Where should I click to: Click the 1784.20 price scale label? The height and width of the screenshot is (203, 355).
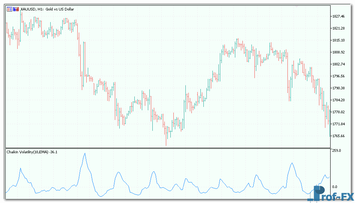pos(338,100)
